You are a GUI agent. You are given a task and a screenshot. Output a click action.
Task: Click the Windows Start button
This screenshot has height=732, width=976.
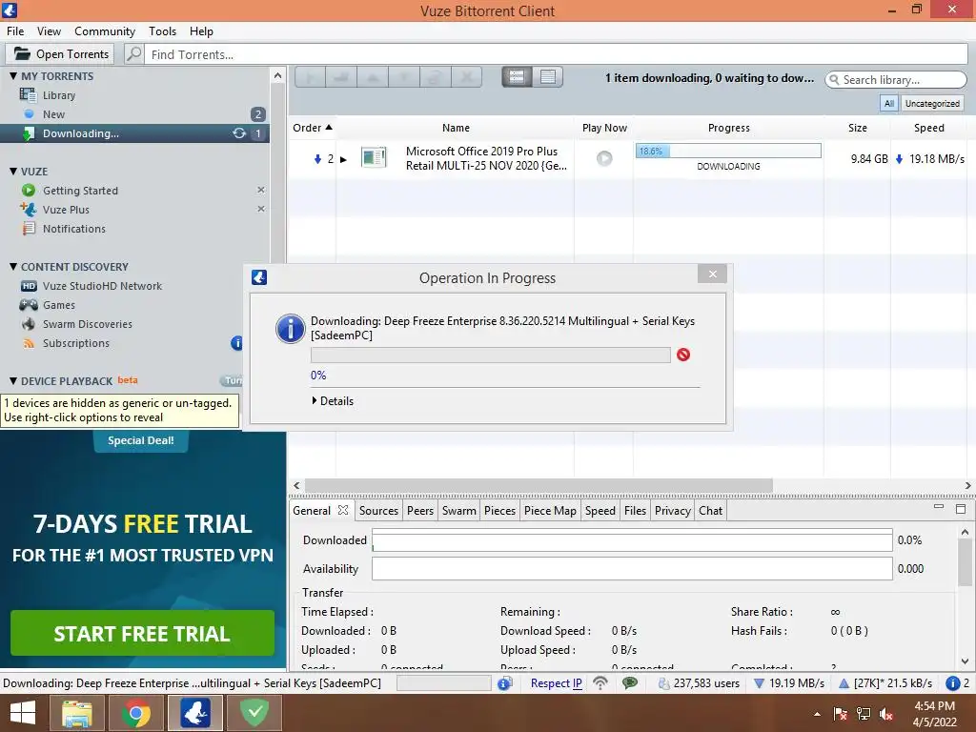click(23, 713)
